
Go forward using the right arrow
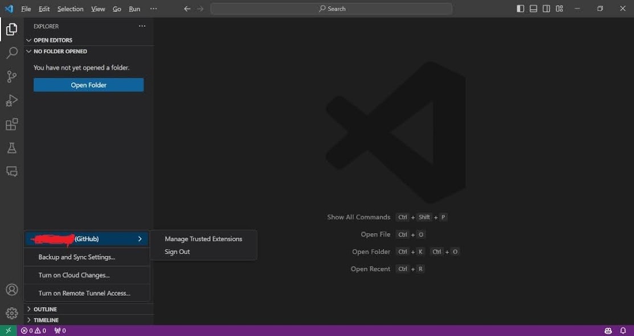coord(200,9)
